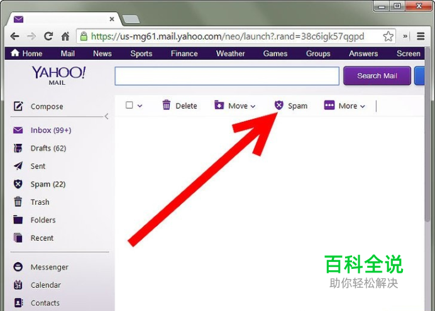
Task: Open Sports in the Yahoo navbar
Action: point(141,53)
